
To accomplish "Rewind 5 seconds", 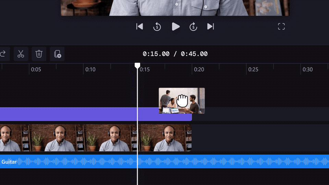I will tap(157, 27).
